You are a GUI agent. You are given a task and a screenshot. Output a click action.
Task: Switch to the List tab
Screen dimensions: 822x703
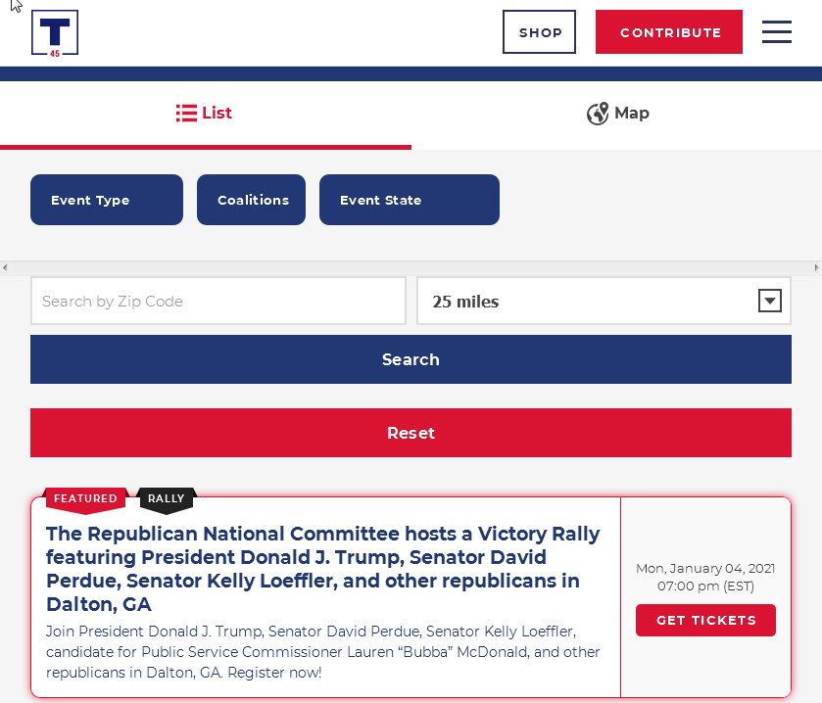[206, 114]
